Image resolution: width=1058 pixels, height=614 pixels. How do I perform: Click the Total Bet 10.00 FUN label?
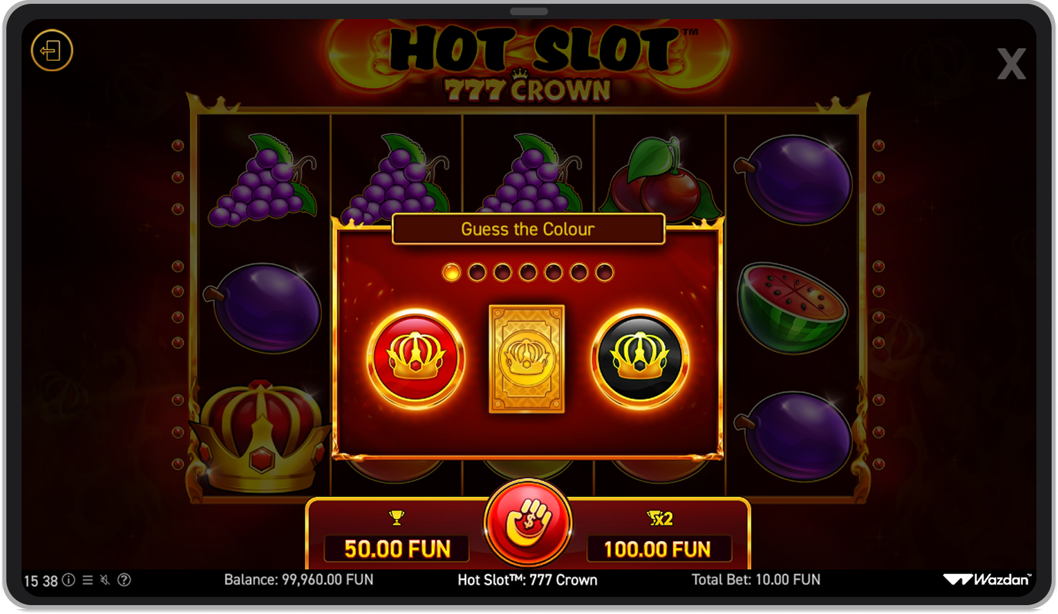pos(756,580)
